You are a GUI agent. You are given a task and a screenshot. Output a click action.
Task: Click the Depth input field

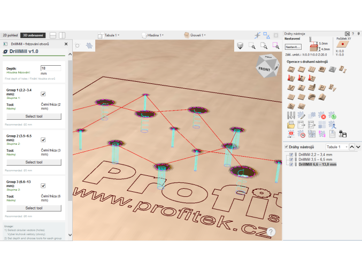coord(51,68)
